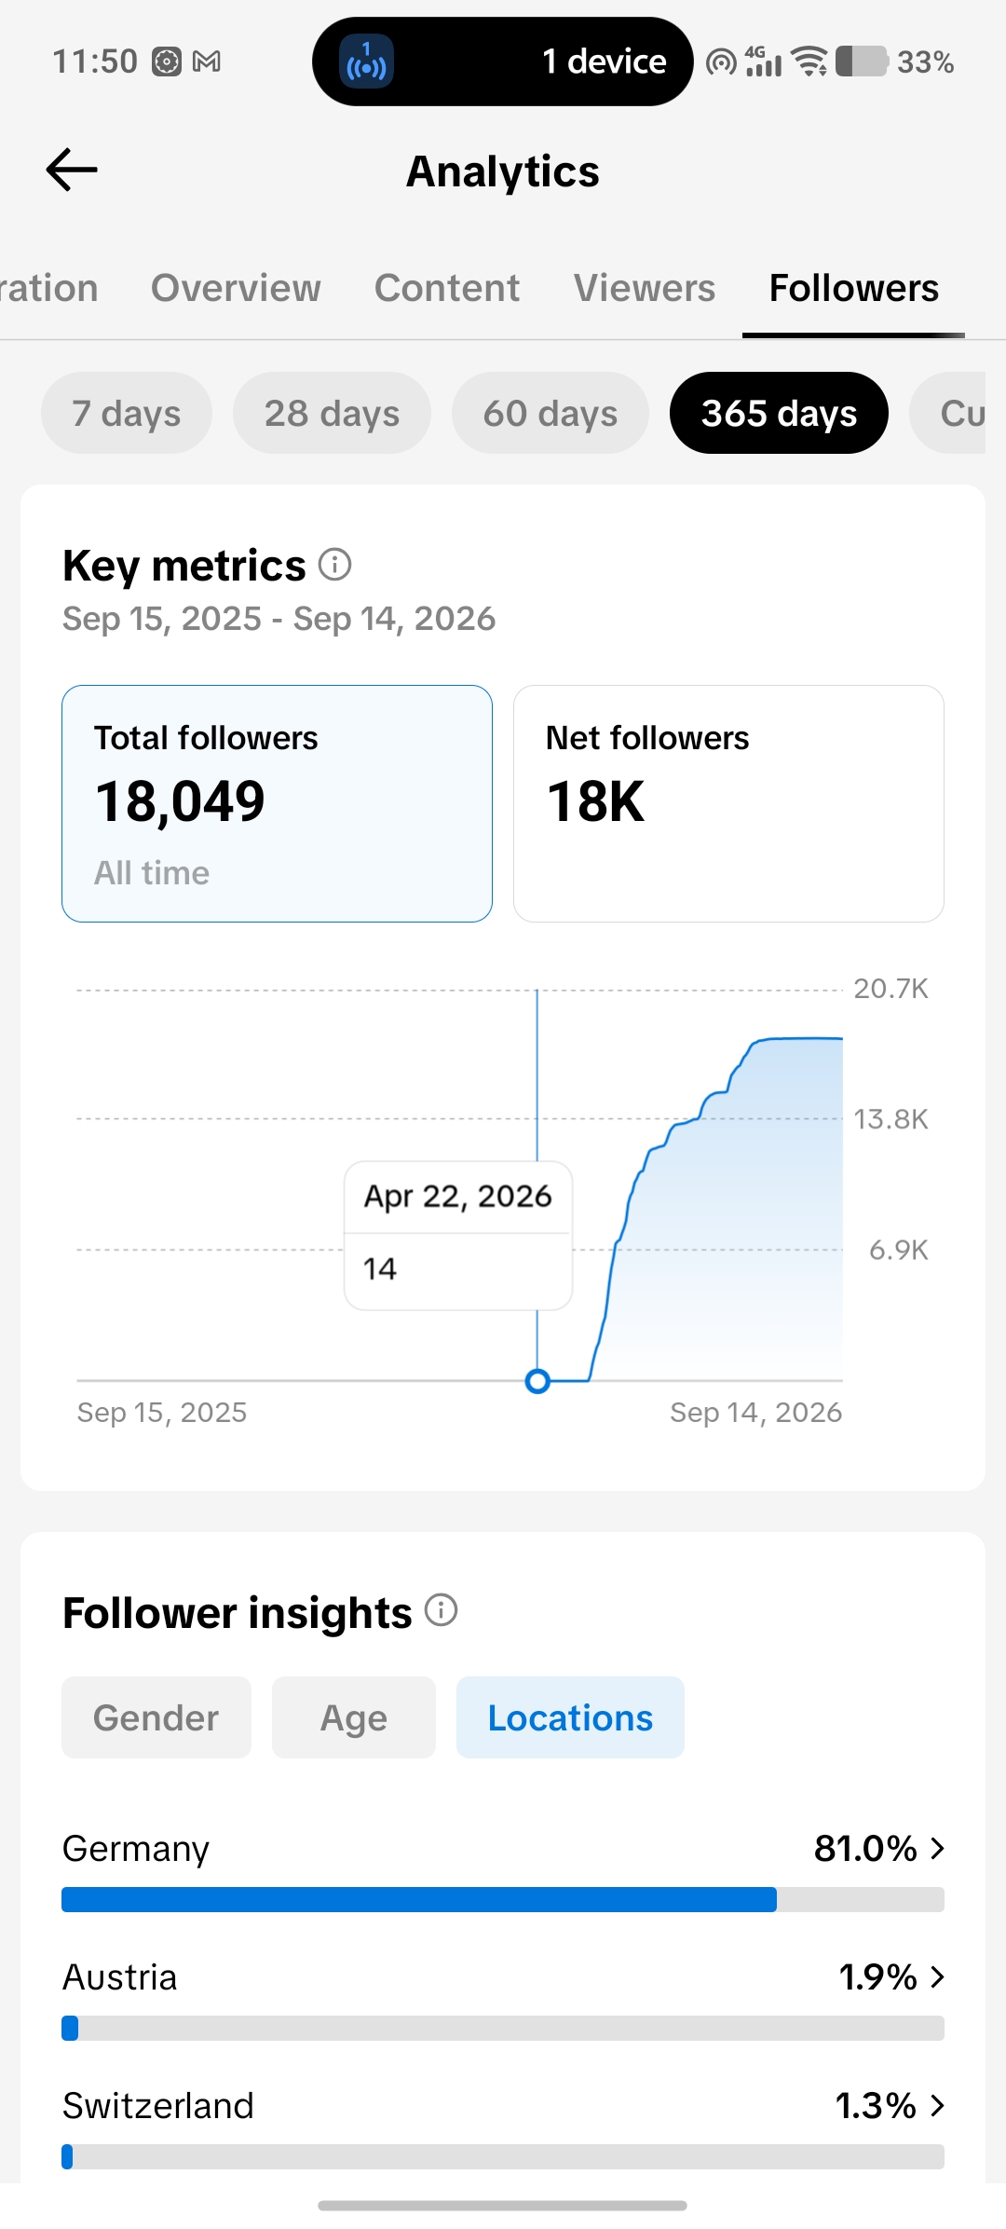Open the Content tab
The height and width of the screenshot is (2229, 1006).
point(447,288)
